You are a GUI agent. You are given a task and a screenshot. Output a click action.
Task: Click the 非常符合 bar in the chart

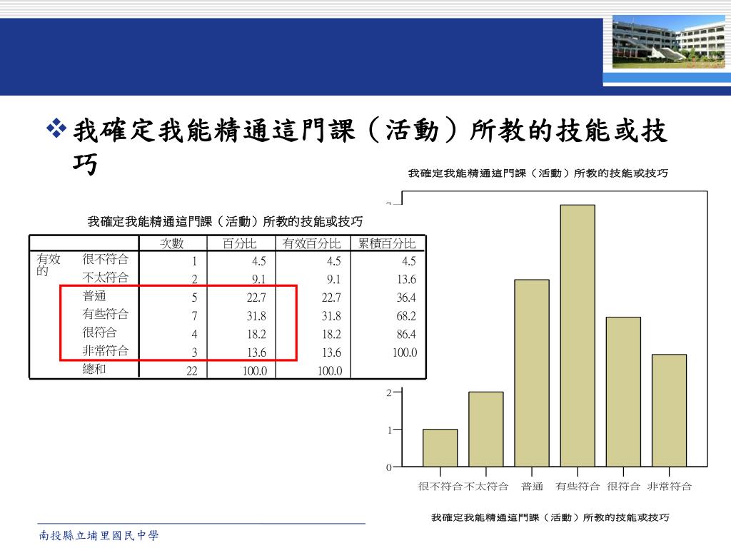pyautogui.click(x=669, y=410)
